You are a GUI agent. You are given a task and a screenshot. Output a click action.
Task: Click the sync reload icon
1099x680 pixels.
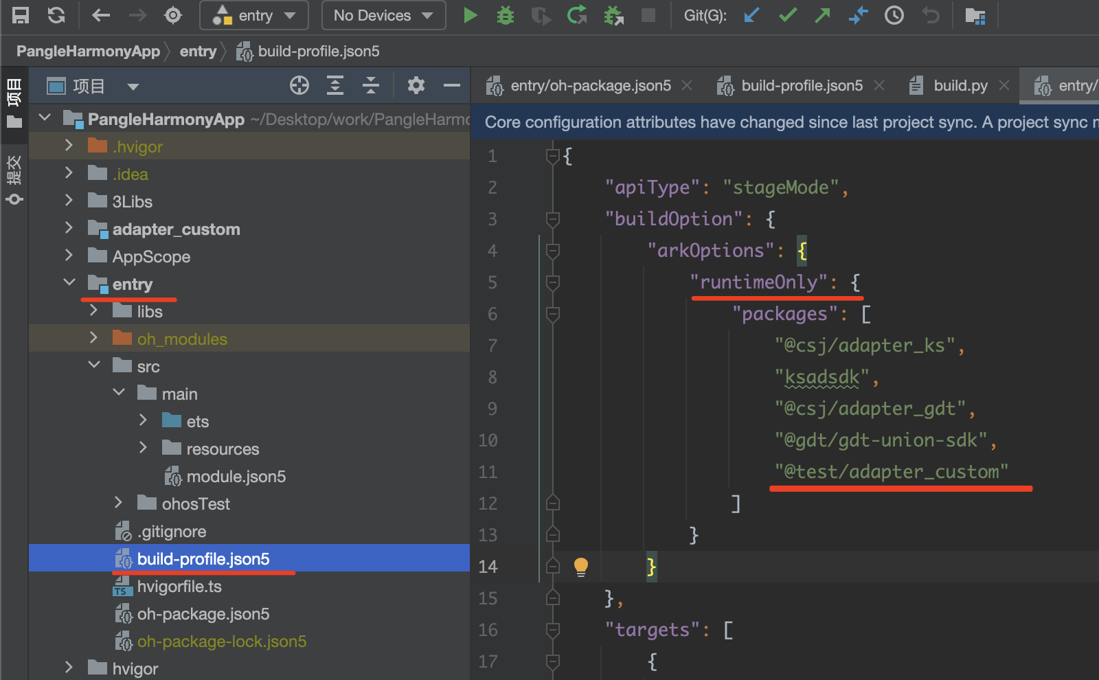click(x=56, y=15)
